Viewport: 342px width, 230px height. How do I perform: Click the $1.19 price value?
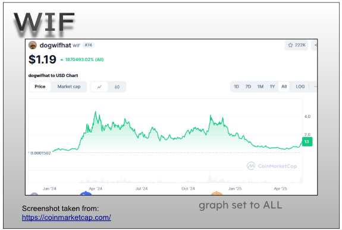(42, 59)
